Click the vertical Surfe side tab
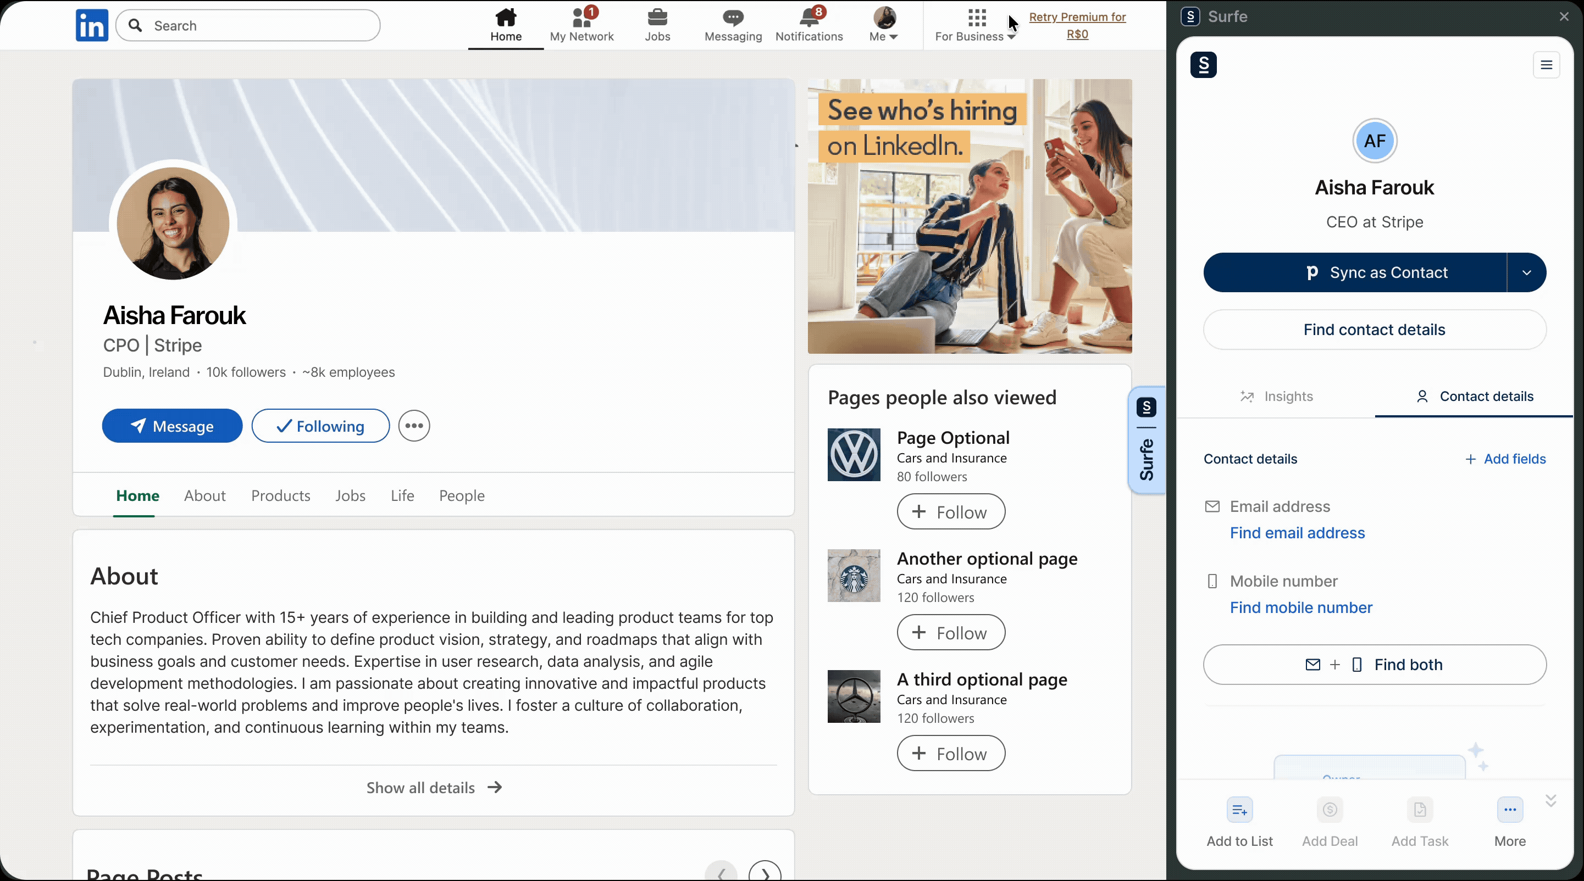Image resolution: width=1584 pixels, height=881 pixels. pyautogui.click(x=1147, y=440)
